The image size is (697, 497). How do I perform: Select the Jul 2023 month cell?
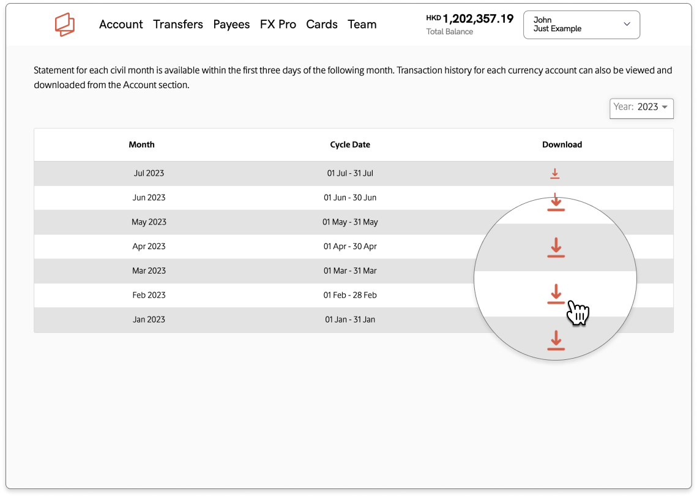(x=149, y=173)
